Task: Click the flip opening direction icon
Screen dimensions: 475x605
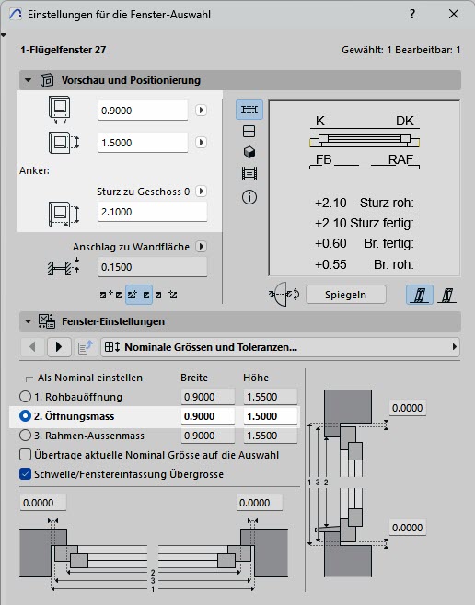Action: 284,295
